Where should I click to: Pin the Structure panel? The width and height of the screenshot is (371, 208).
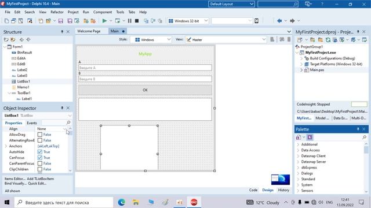pos(62,32)
